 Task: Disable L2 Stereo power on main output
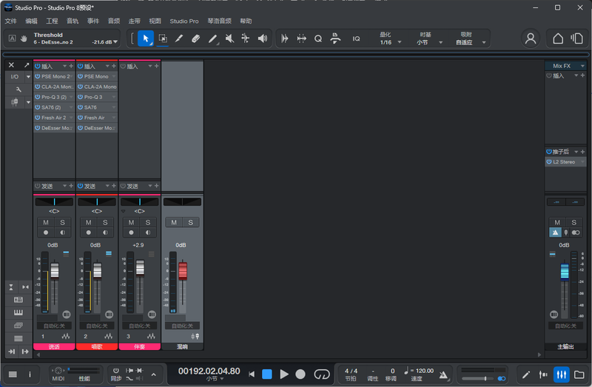pos(549,161)
